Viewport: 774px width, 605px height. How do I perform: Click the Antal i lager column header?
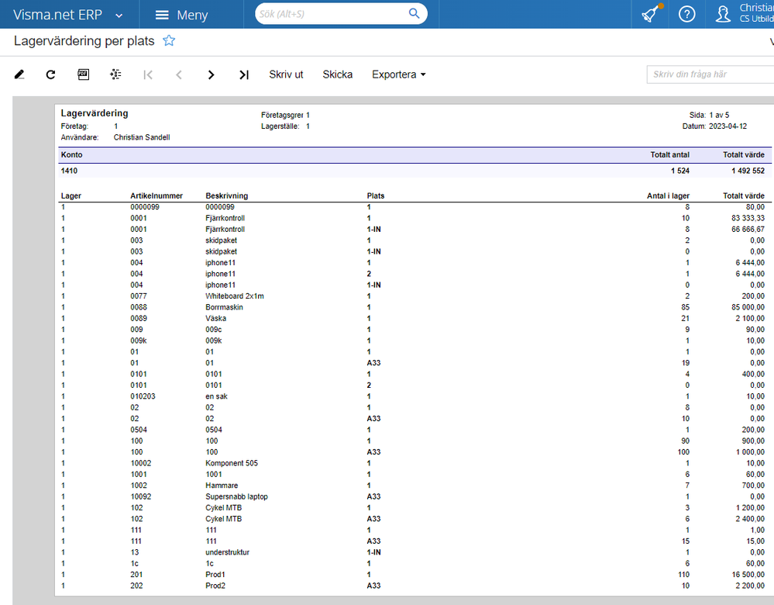tap(668, 195)
